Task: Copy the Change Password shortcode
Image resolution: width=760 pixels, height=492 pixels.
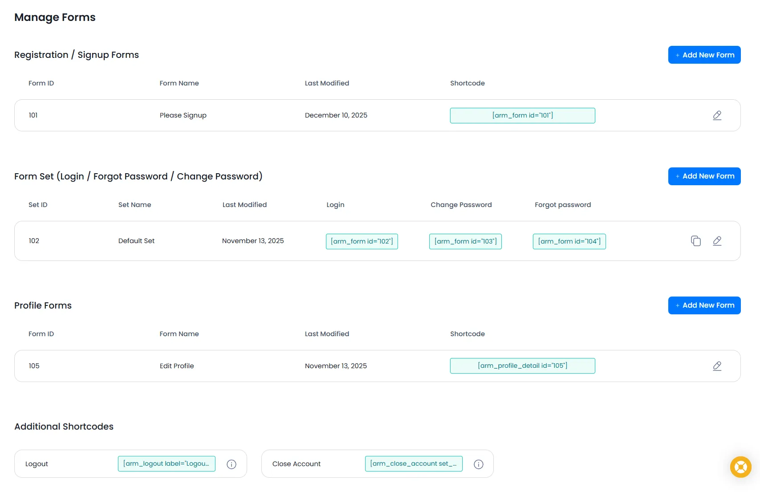Action: [x=465, y=241]
